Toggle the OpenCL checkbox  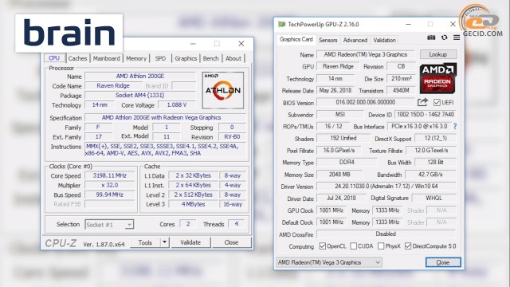pos(322,246)
